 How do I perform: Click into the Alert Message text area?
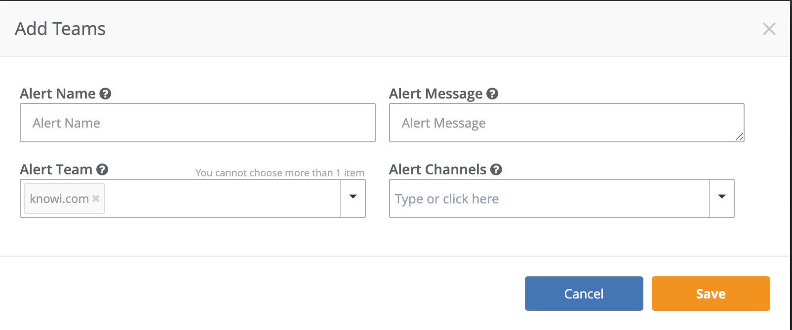click(566, 123)
